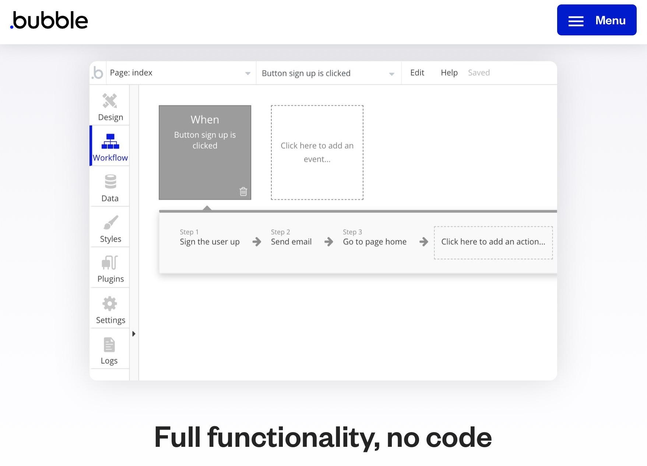
Task: Expand the sidebar with the arrow
Action: (x=134, y=334)
